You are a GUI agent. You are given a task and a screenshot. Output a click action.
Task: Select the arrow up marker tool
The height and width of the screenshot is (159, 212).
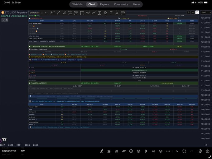pyautogui.click(x=117, y=13)
